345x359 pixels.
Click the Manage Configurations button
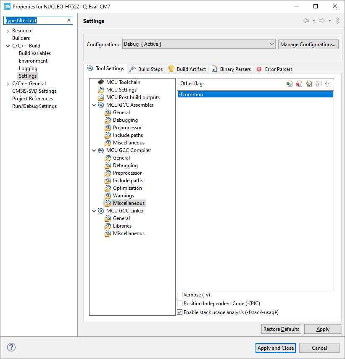point(308,44)
